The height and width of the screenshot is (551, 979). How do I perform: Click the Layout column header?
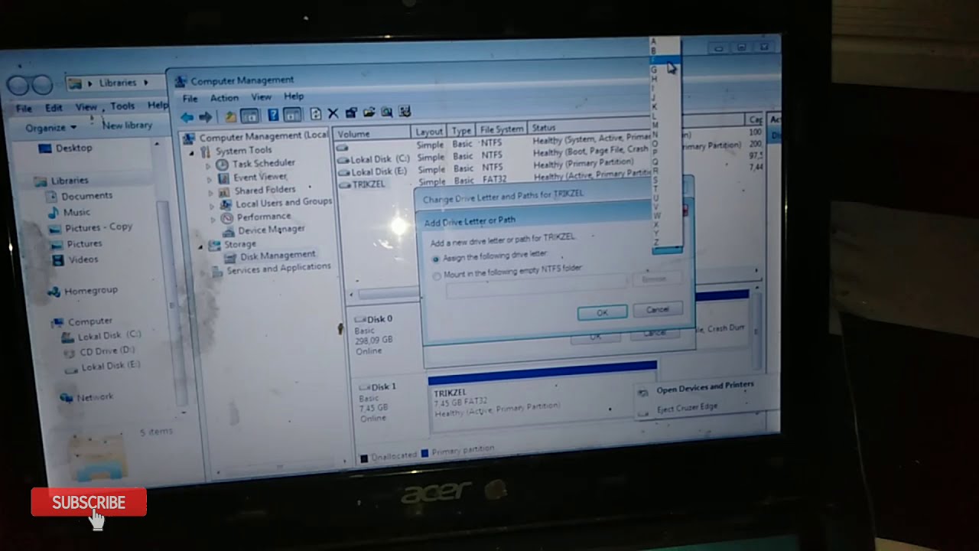[429, 132]
